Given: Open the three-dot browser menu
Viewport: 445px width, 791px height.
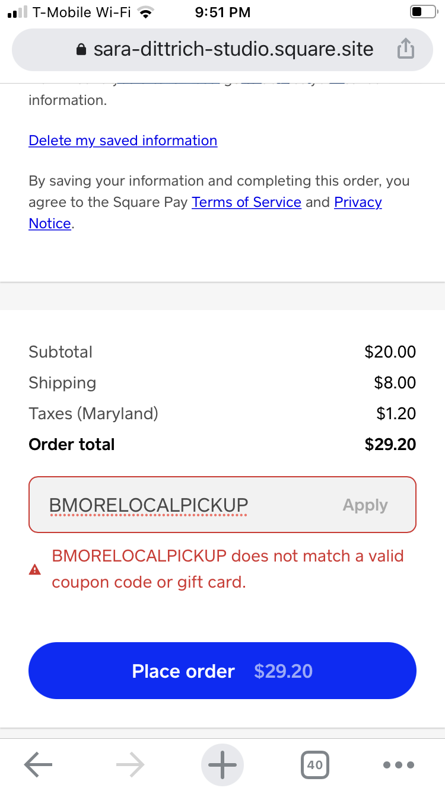Looking at the screenshot, I should pos(399,765).
